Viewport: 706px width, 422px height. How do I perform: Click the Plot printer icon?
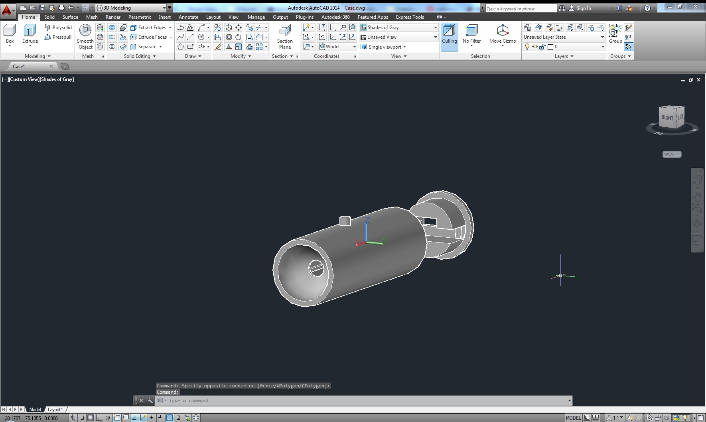click(61, 8)
